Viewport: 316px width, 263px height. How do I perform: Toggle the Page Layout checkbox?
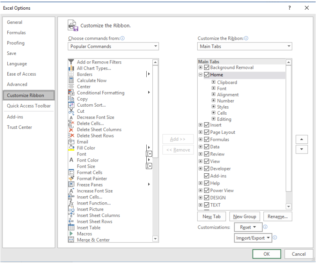(206, 132)
